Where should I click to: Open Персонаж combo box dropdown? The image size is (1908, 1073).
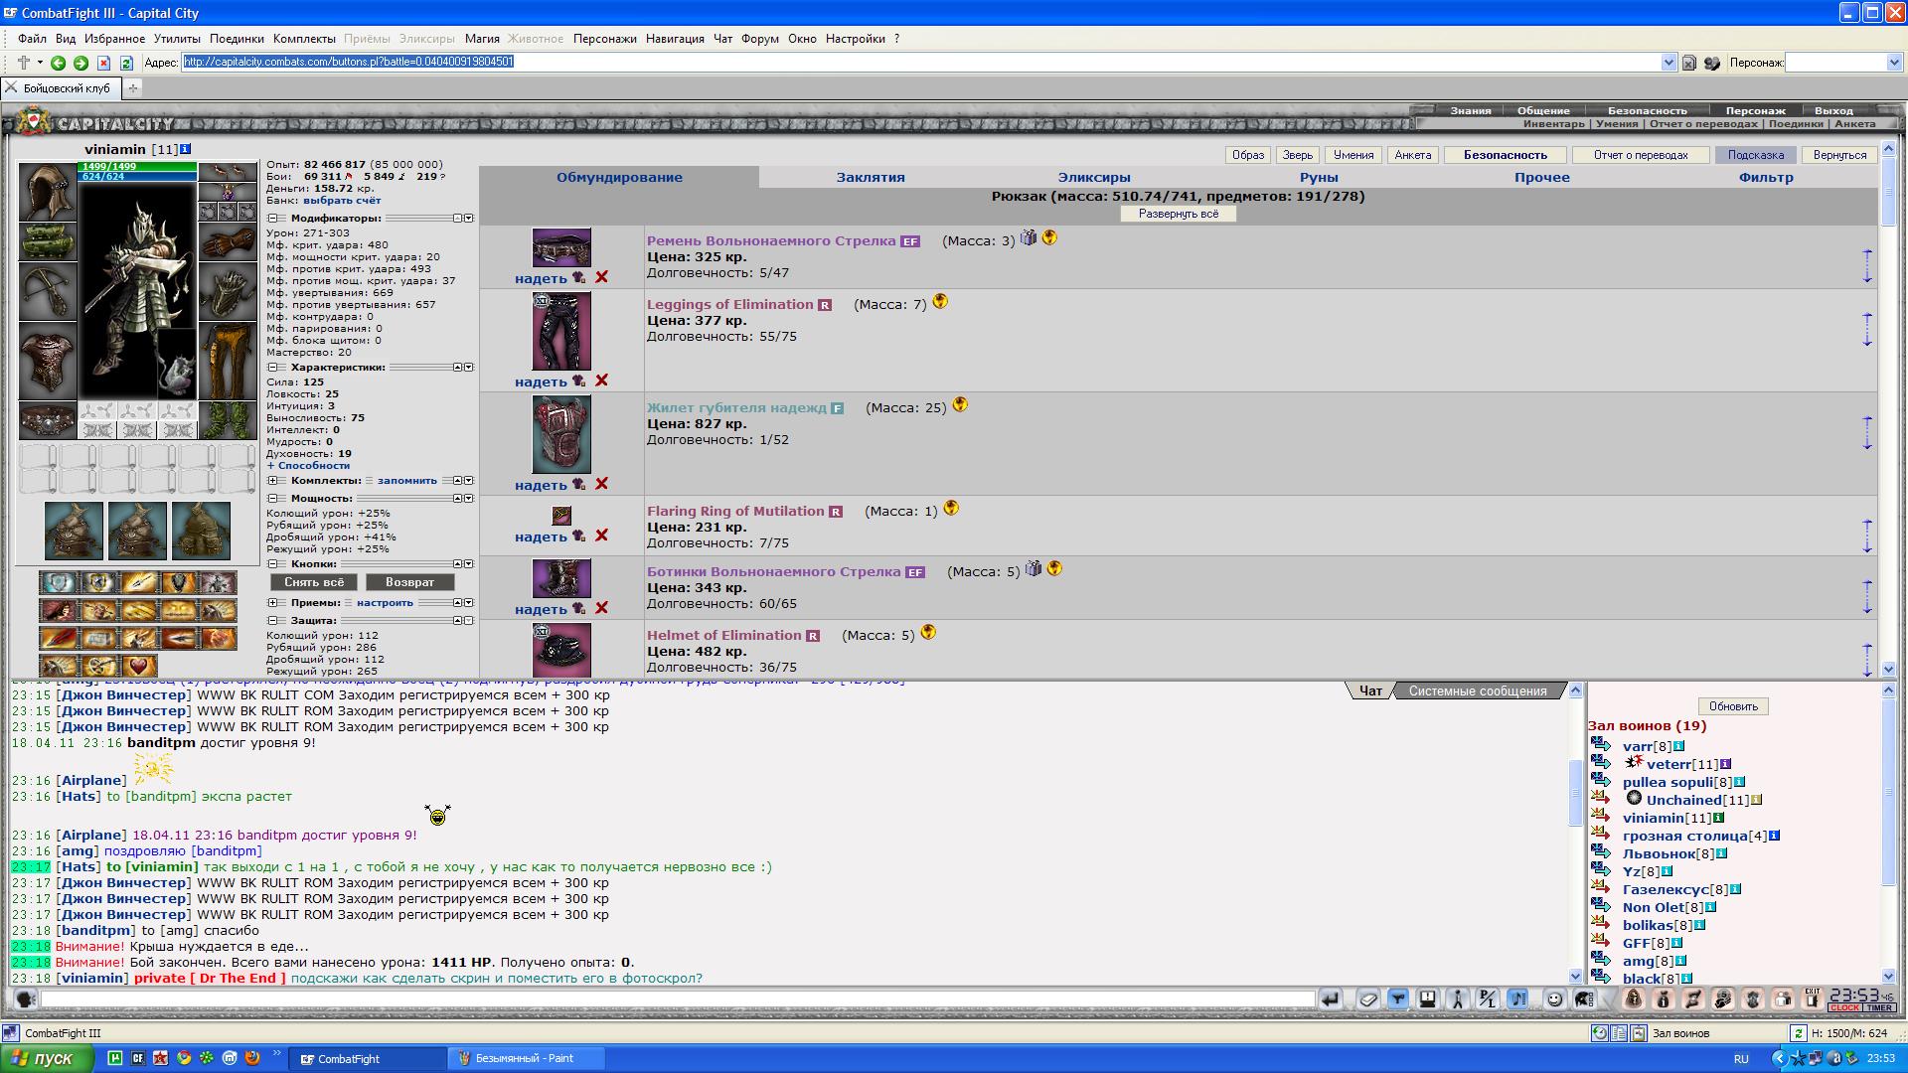tap(1893, 63)
